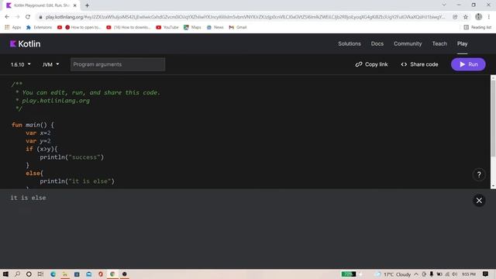Click the address bar URL

tap(245, 17)
